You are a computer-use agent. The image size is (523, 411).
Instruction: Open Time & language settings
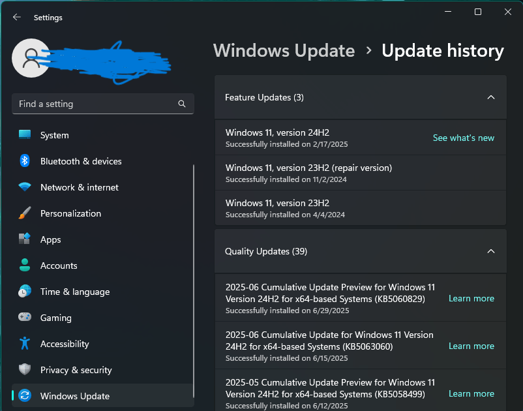[103, 292]
